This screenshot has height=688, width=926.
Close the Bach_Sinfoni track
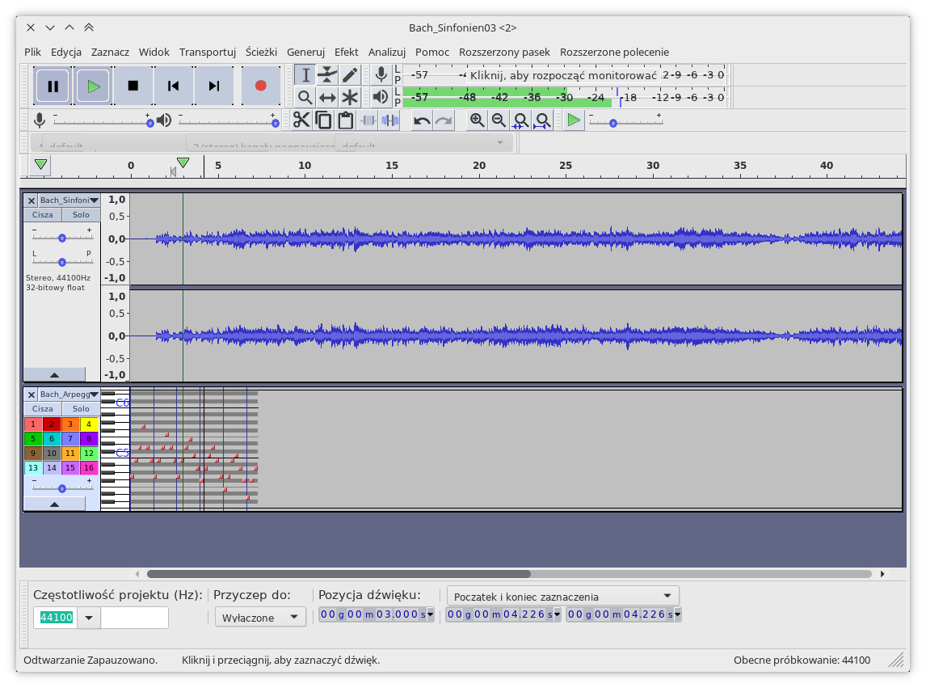pyautogui.click(x=32, y=200)
